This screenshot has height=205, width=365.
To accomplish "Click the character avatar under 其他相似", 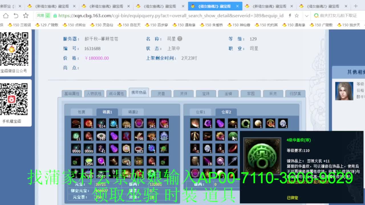I will [344, 91].
